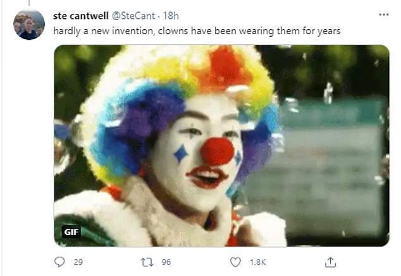The image size is (401, 276).
Task: Open the share icon menu
Action: [x=330, y=261]
